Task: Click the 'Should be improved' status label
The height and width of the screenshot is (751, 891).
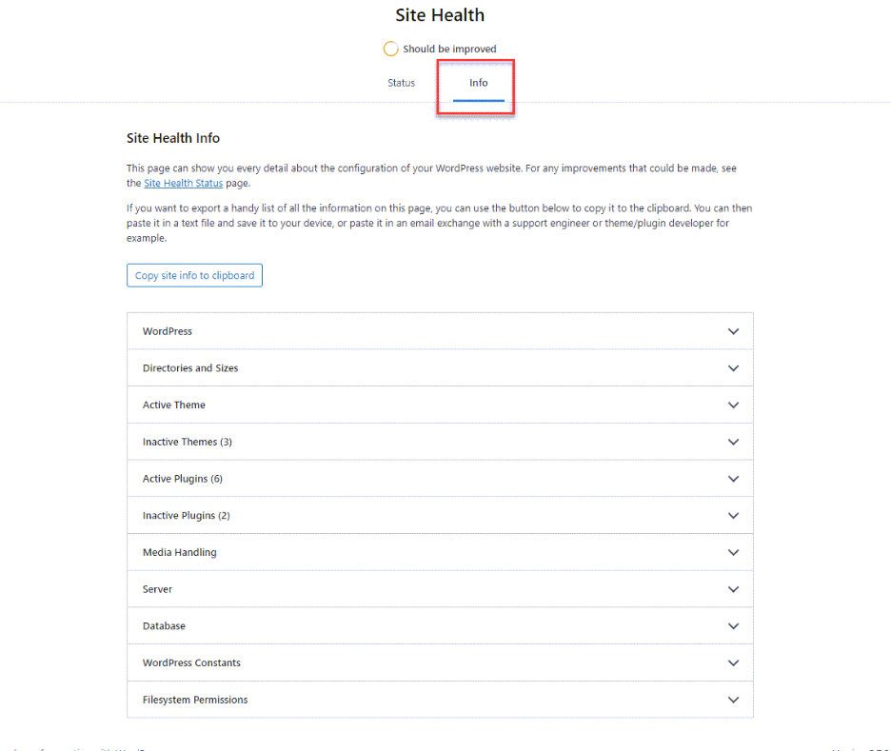Action: tap(448, 48)
